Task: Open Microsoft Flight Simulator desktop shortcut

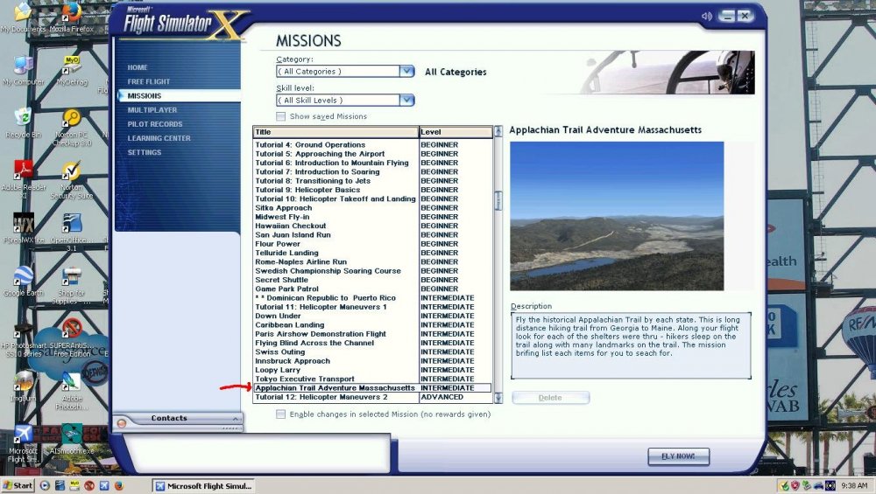Action: [x=23, y=444]
